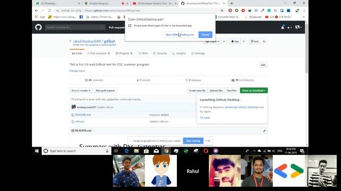The image size is (341, 191).
Task: Open the Apps bookmark shortcut
Action: pos(40,17)
